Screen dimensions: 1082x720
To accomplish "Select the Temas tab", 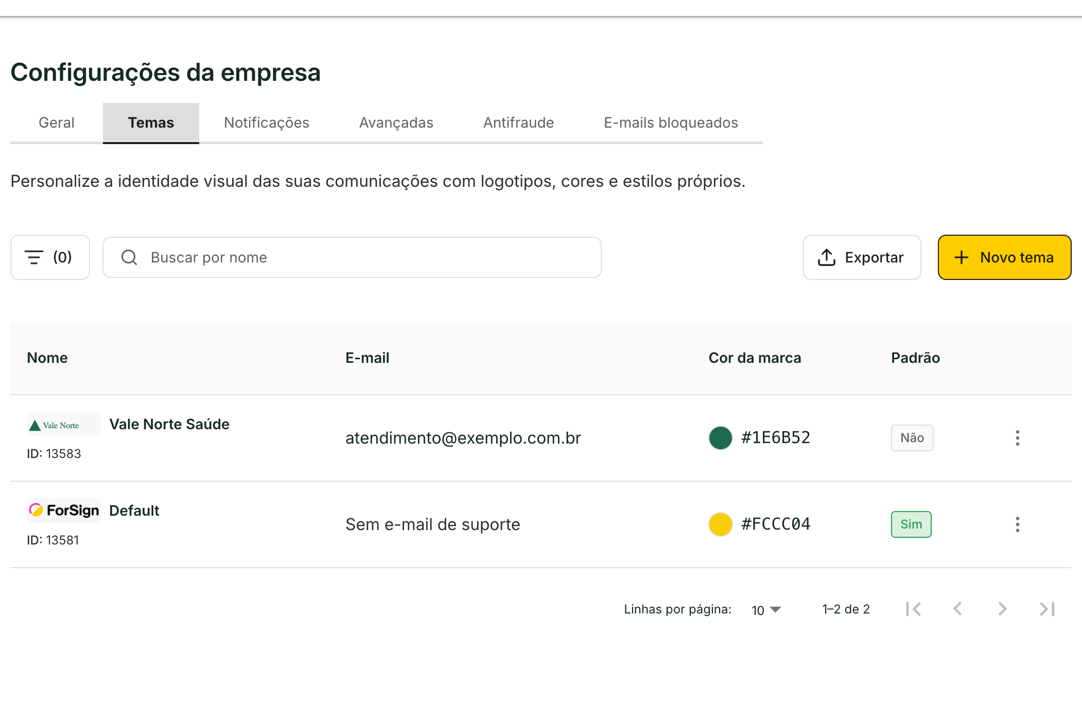I will click(151, 122).
